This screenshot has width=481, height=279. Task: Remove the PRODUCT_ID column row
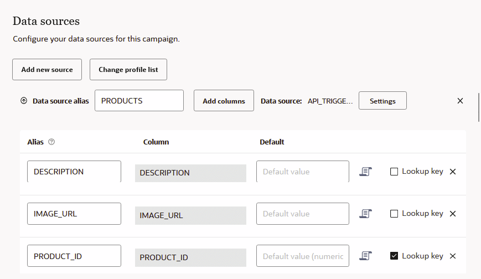[453, 256]
